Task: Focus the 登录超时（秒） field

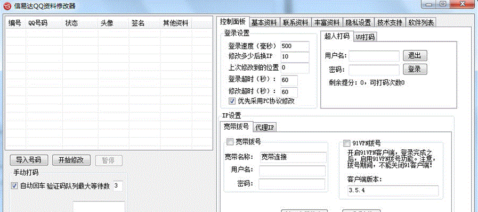Action: [289, 80]
